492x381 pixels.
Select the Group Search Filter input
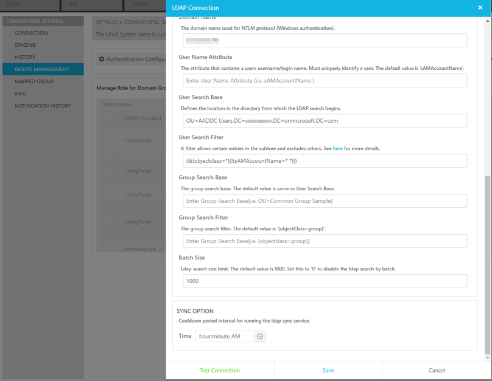[x=325, y=241]
